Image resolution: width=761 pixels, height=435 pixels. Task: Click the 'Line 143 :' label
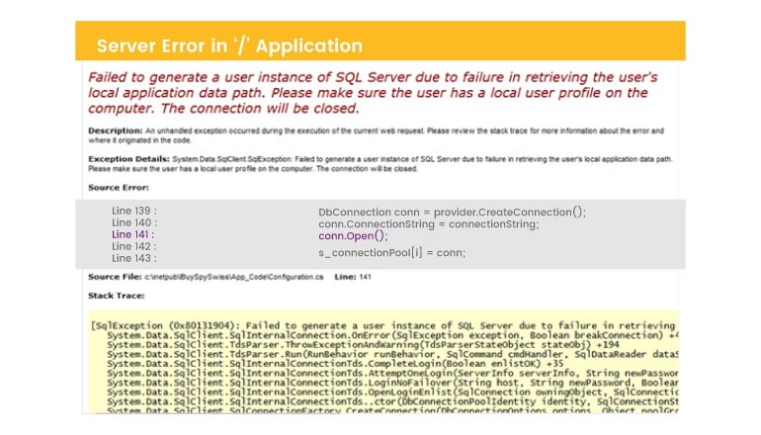pyautogui.click(x=134, y=258)
